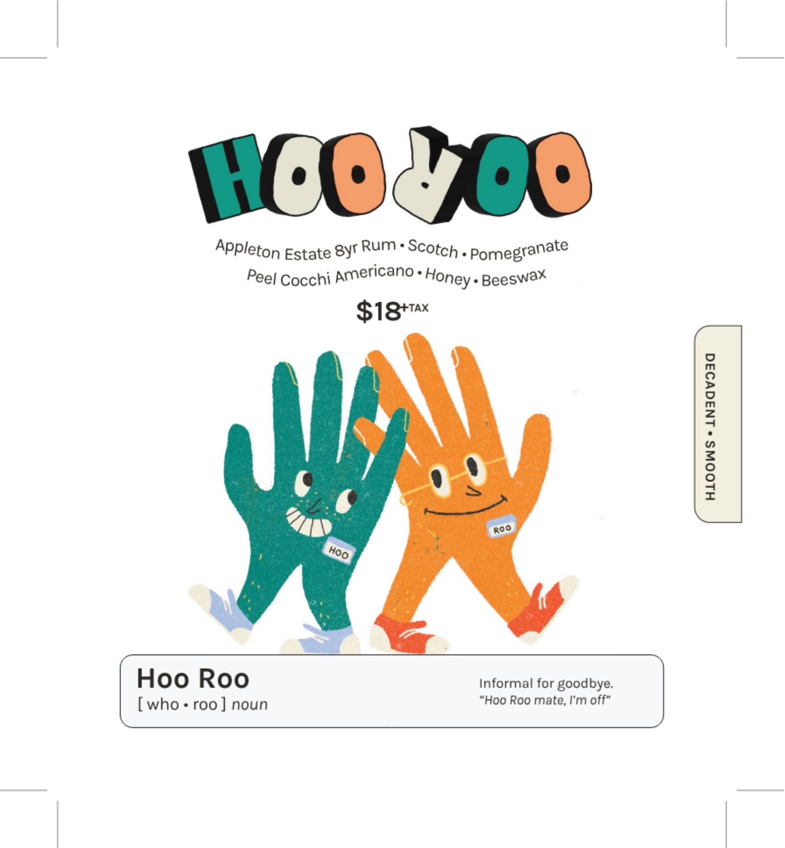Viewport: 785px width, 848px height.
Task: Click the Beeswax ingredient text
Action: pos(514,277)
